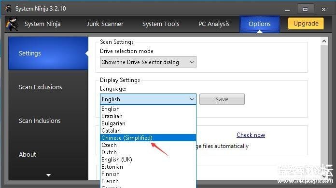Open the Drive selection mode dropdown

[x=148, y=62]
